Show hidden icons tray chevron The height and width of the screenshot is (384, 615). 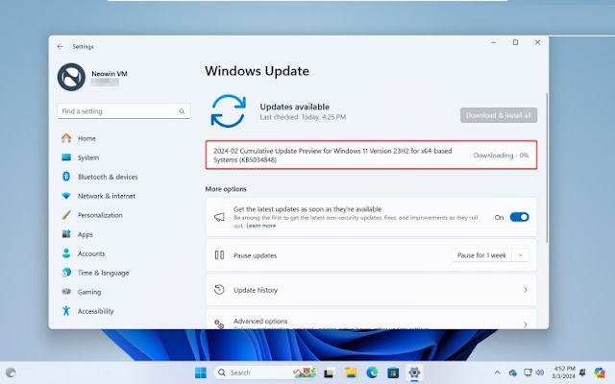[x=497, y=372]
